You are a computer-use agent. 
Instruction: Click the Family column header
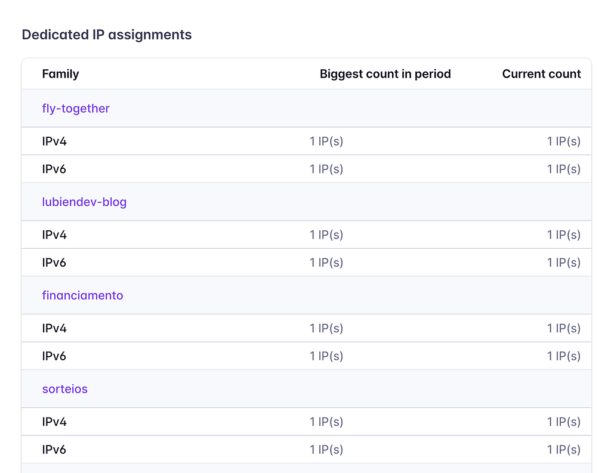tap(60, 74)
